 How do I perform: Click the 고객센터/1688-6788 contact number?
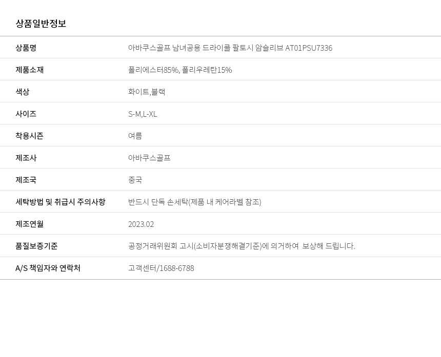tap(161, 268)
